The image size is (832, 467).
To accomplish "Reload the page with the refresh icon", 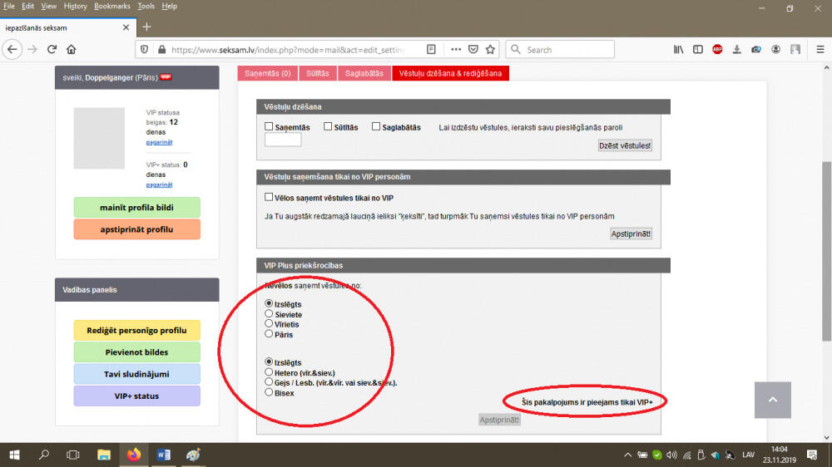I will click(x=52, y=50).
